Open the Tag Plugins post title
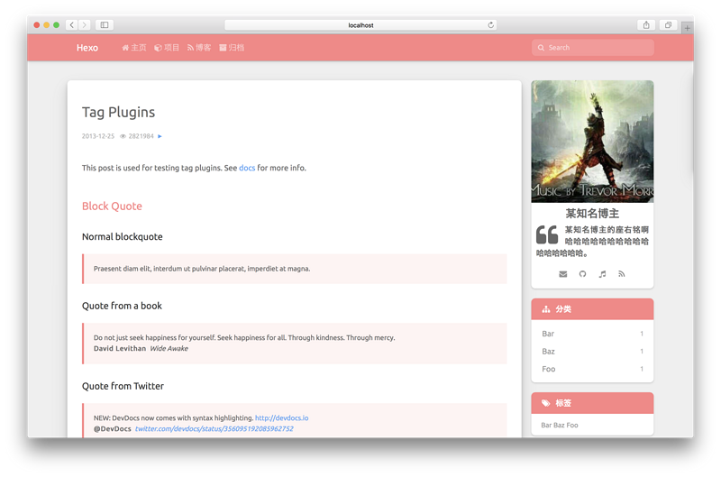 click(118, 112)
